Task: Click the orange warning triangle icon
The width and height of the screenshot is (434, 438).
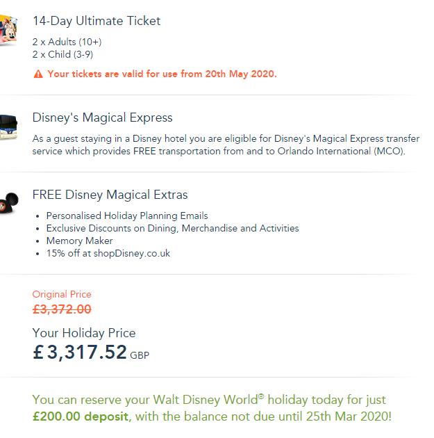Action: pyautogui.click(x=37, y=74)
